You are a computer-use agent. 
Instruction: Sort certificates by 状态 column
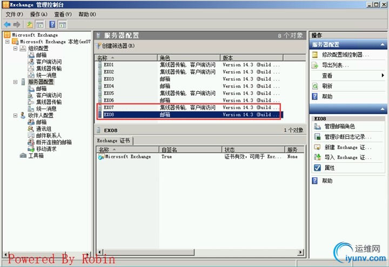tap(253, 150)
